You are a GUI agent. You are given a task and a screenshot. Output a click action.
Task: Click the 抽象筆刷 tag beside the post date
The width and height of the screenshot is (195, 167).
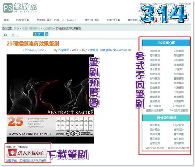click(x=105, y=50)
